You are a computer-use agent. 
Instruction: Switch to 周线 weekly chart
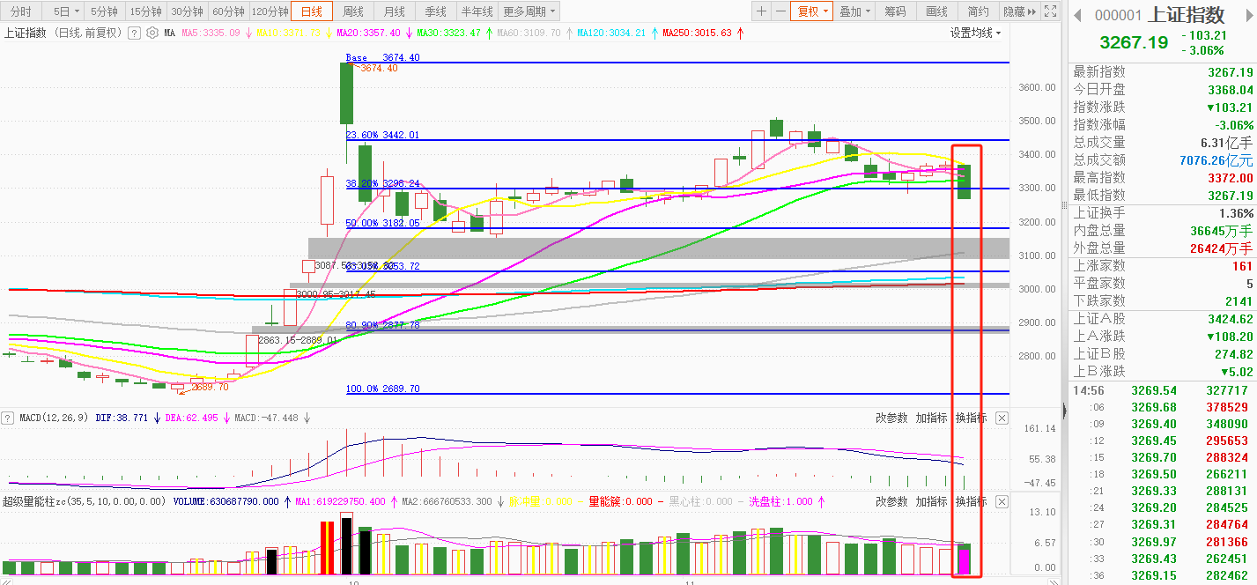353,11
